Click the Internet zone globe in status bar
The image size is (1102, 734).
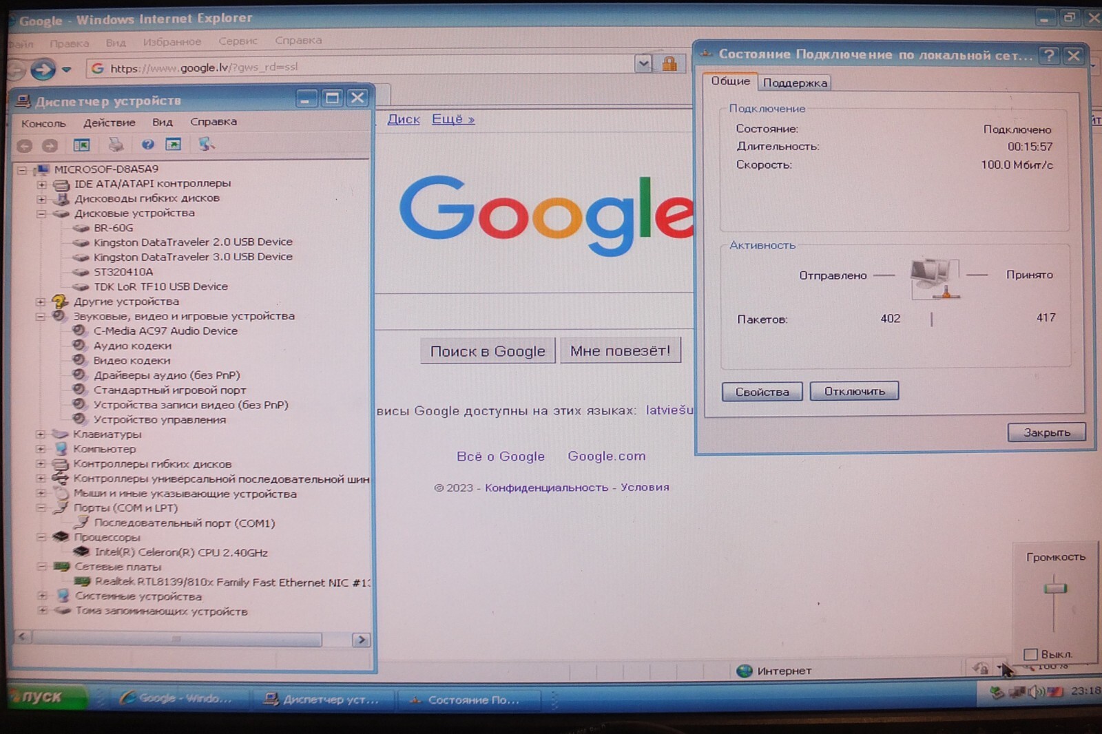coord(745,671)
